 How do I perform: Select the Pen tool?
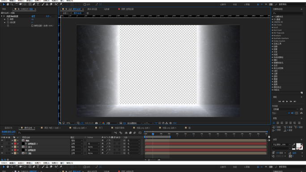point(34,4)
